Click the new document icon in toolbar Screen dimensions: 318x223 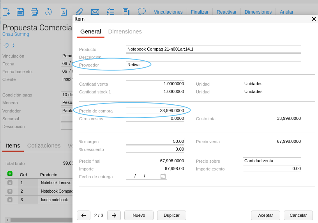click(6, 12)
